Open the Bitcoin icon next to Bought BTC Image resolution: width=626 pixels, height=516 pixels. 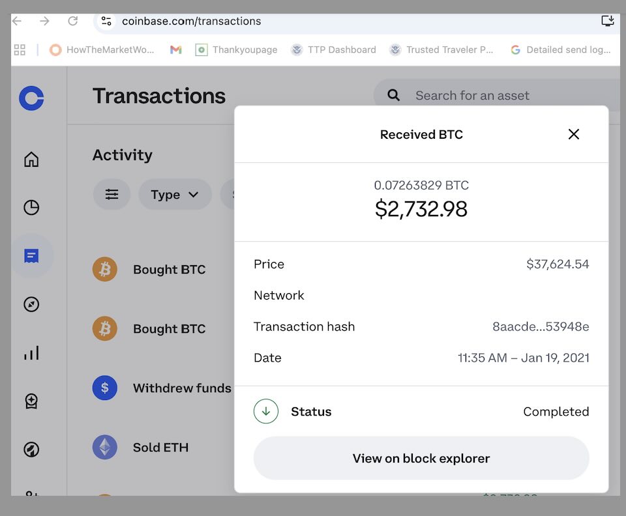(x=105, y=269)
